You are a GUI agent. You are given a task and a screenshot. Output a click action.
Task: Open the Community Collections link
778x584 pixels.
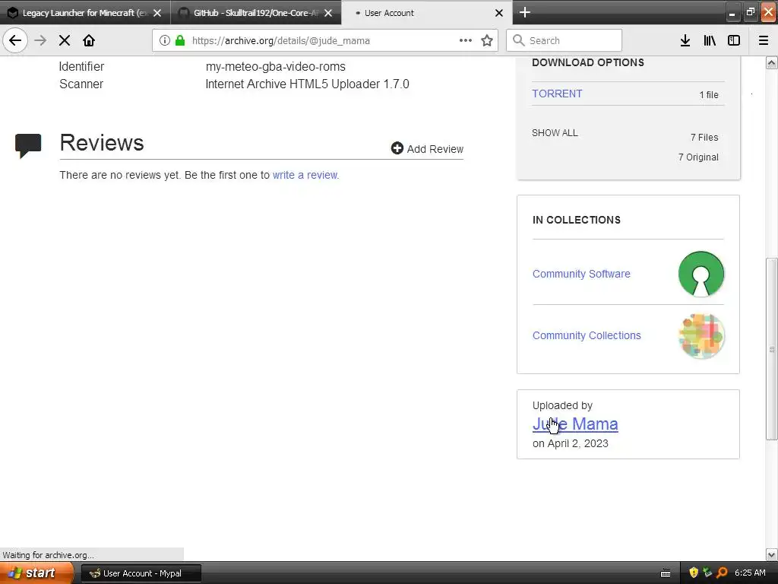587,335
